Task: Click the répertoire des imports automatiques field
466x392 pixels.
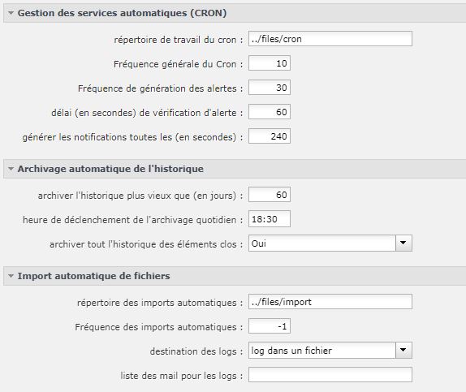Action: [x=330, y=302]
